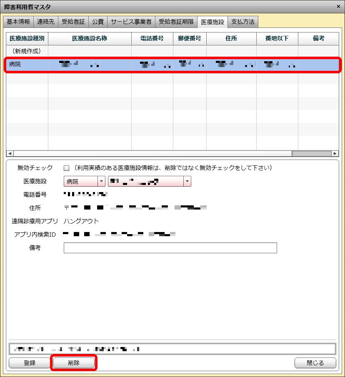Open the サービス事業者 tab
The image size is (345, 377).
(131, 22)
